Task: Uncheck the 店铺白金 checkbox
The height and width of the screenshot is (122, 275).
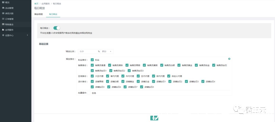Action: [x=138, y=81]
